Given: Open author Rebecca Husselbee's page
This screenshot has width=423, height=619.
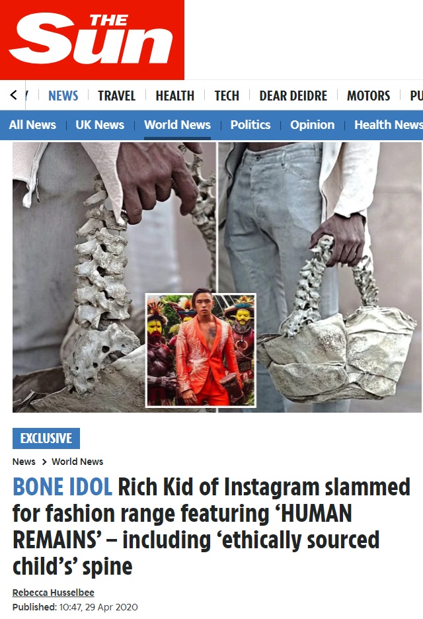Looking at the screenshot, I should [54, 593].
